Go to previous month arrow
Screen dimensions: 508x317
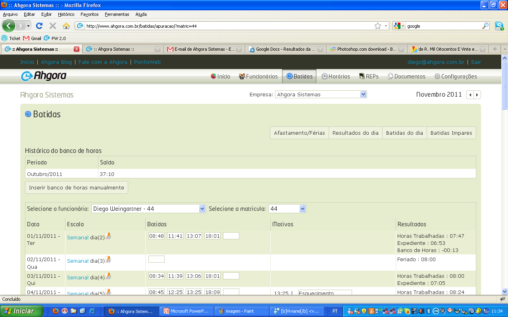pos(470,95)
